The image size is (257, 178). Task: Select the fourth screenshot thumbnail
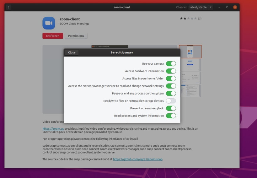tap(190, 91)
